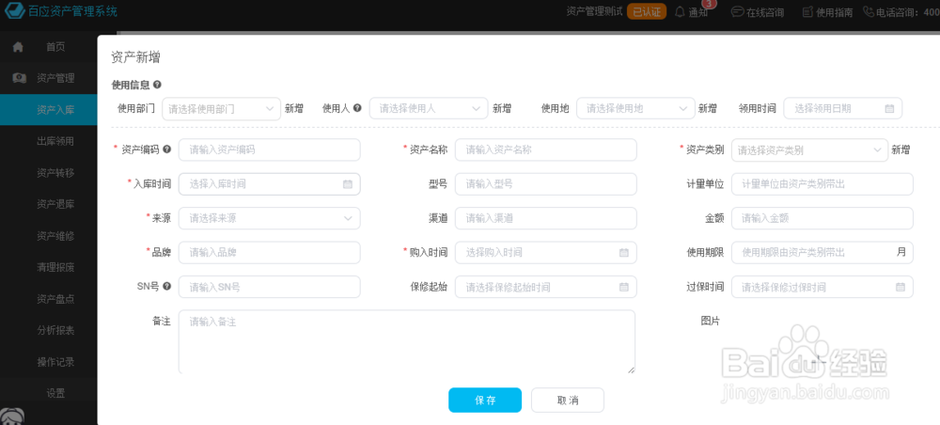Viewport: 940px width, 425px height.
Task: Click into the SN号 input field
Action: (269, 287)
